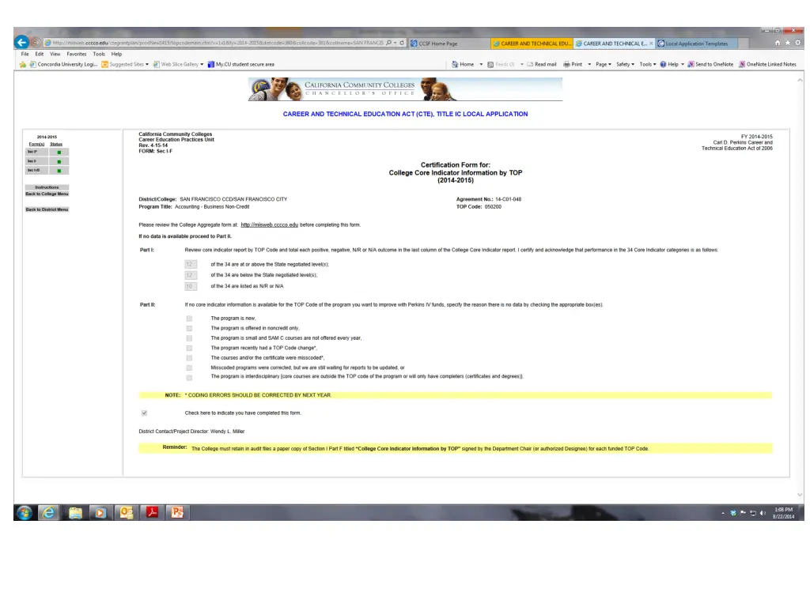810x607 pixels.
Task: Expand Web Slice Gallery dropdown arrow
Action: 202,65
